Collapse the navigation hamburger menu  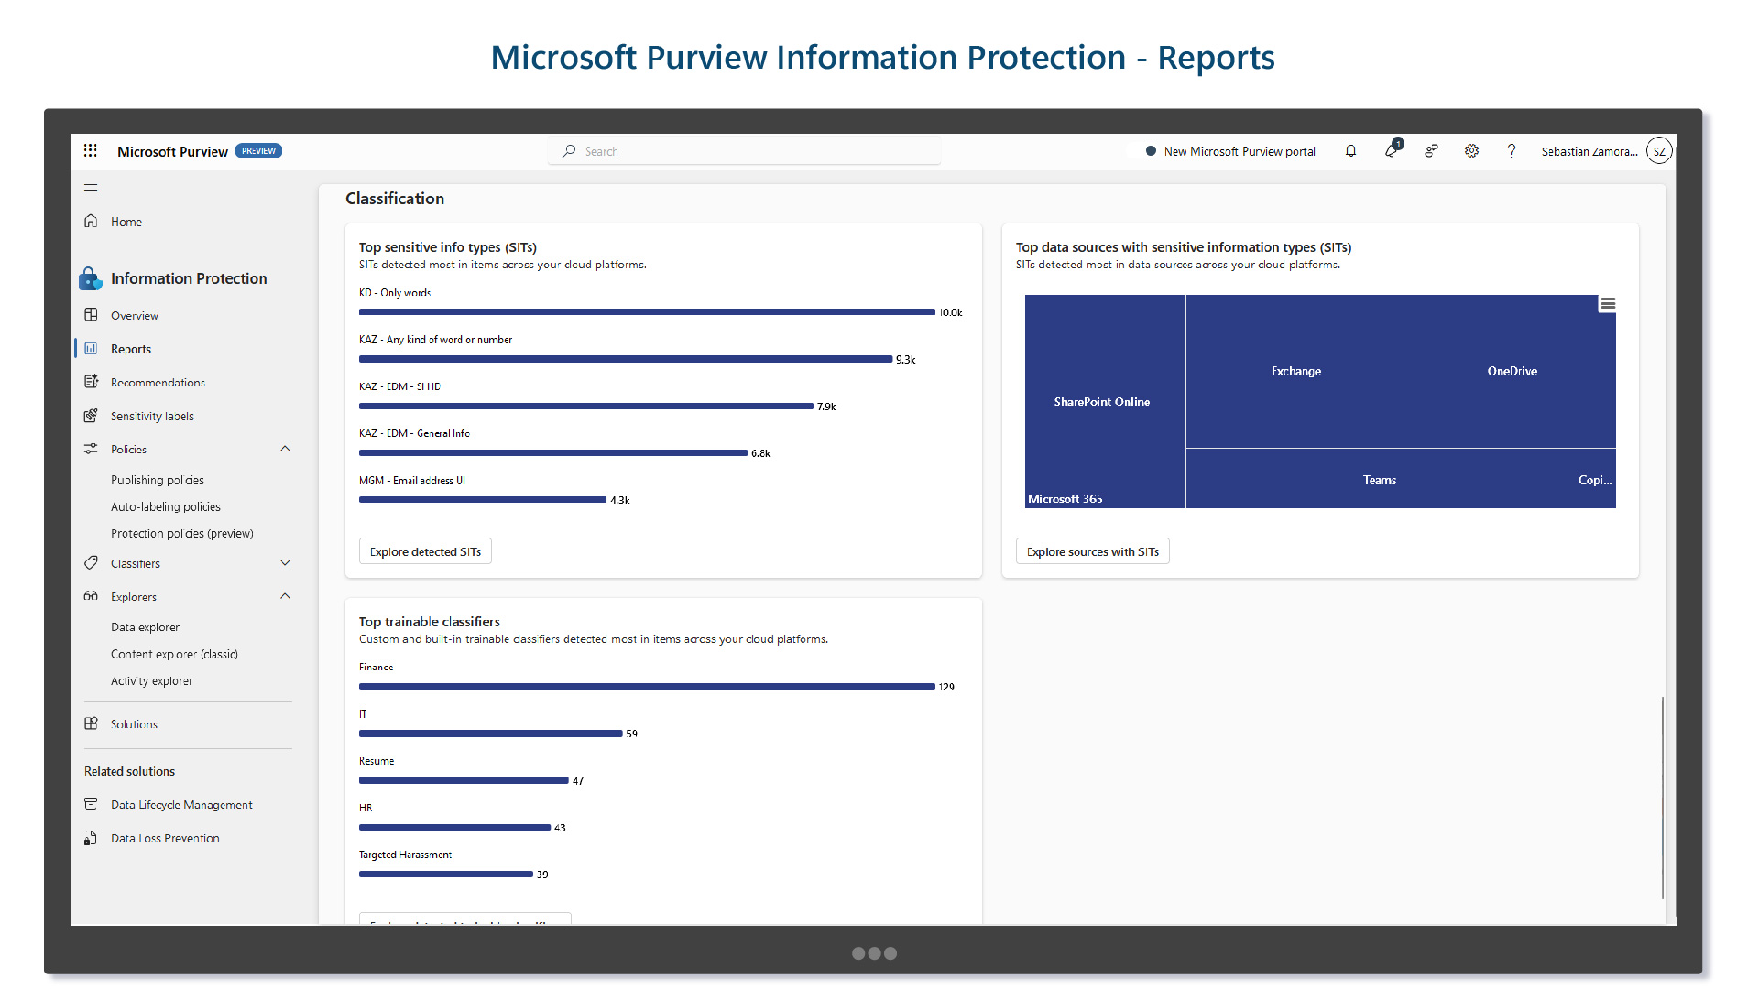pos(91,188)
